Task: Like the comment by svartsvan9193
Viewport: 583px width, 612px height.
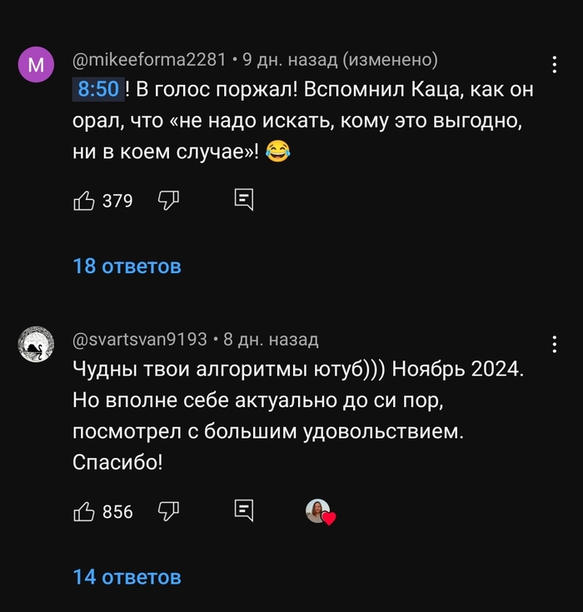Action: [x=84, y=511]
